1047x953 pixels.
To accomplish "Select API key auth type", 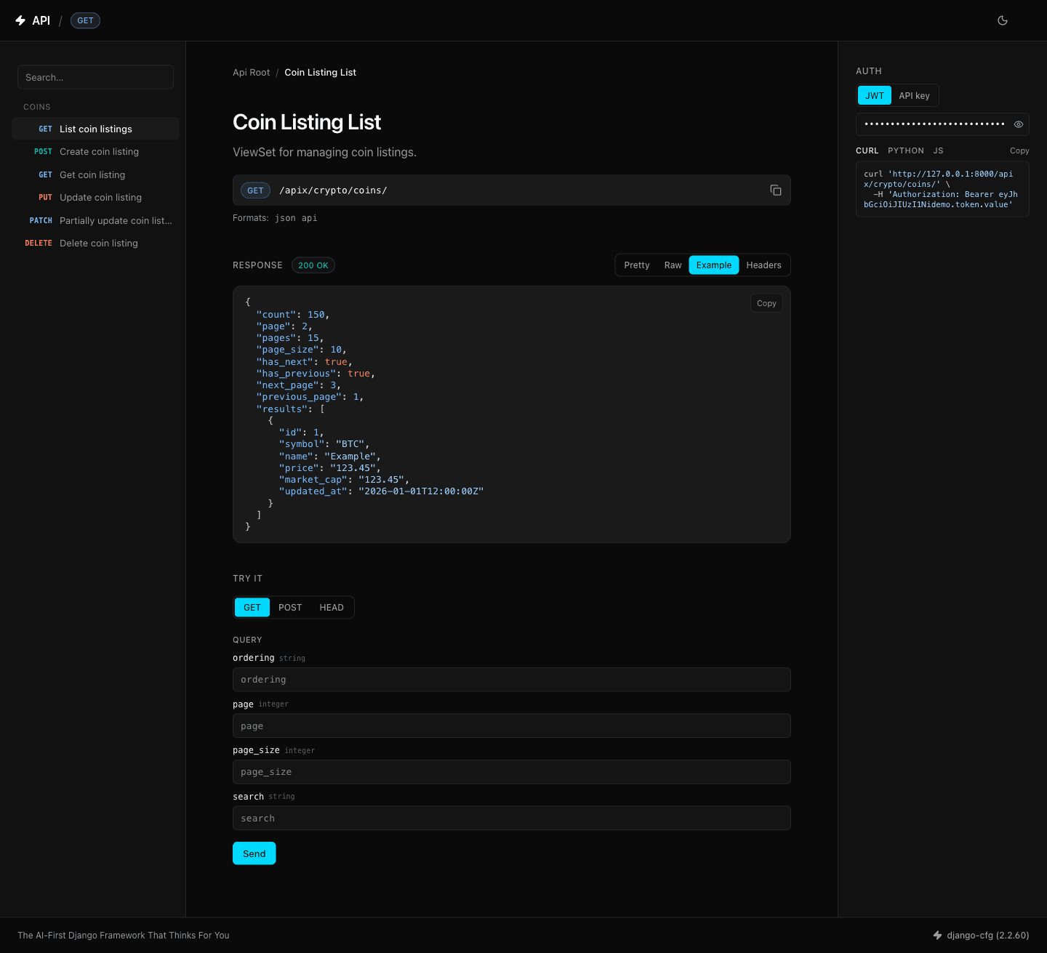I will coord(914,96).
